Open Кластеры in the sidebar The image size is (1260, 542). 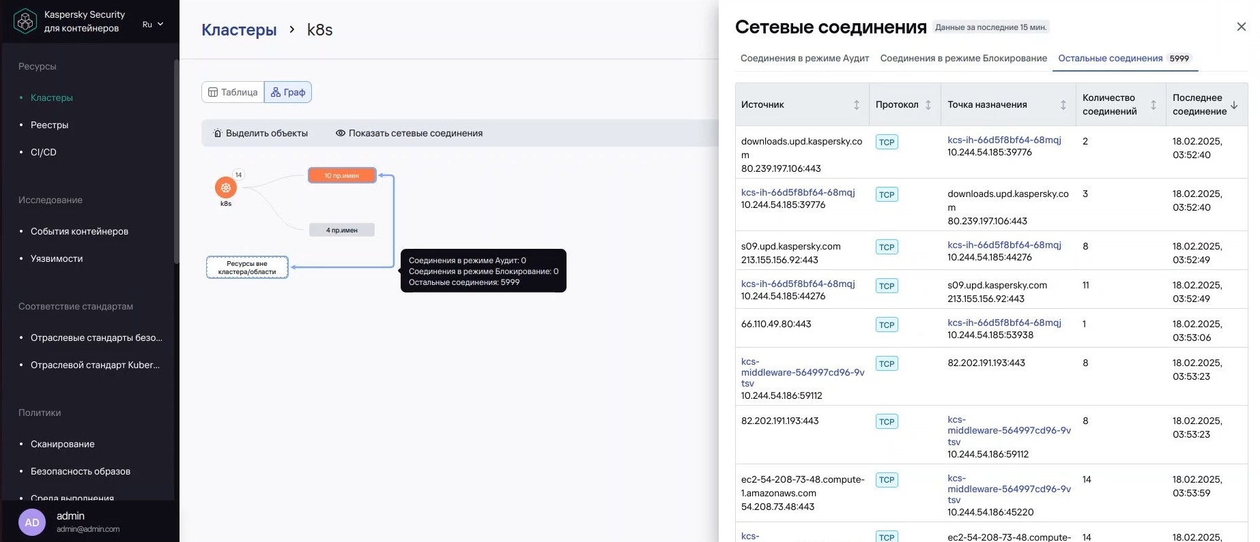pos(52,97)
